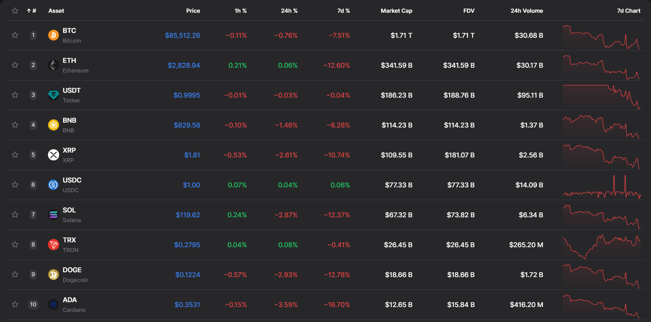Click the TRON logo icon
This screenshot has height=322, width=651.
click(x=54, y=245)
